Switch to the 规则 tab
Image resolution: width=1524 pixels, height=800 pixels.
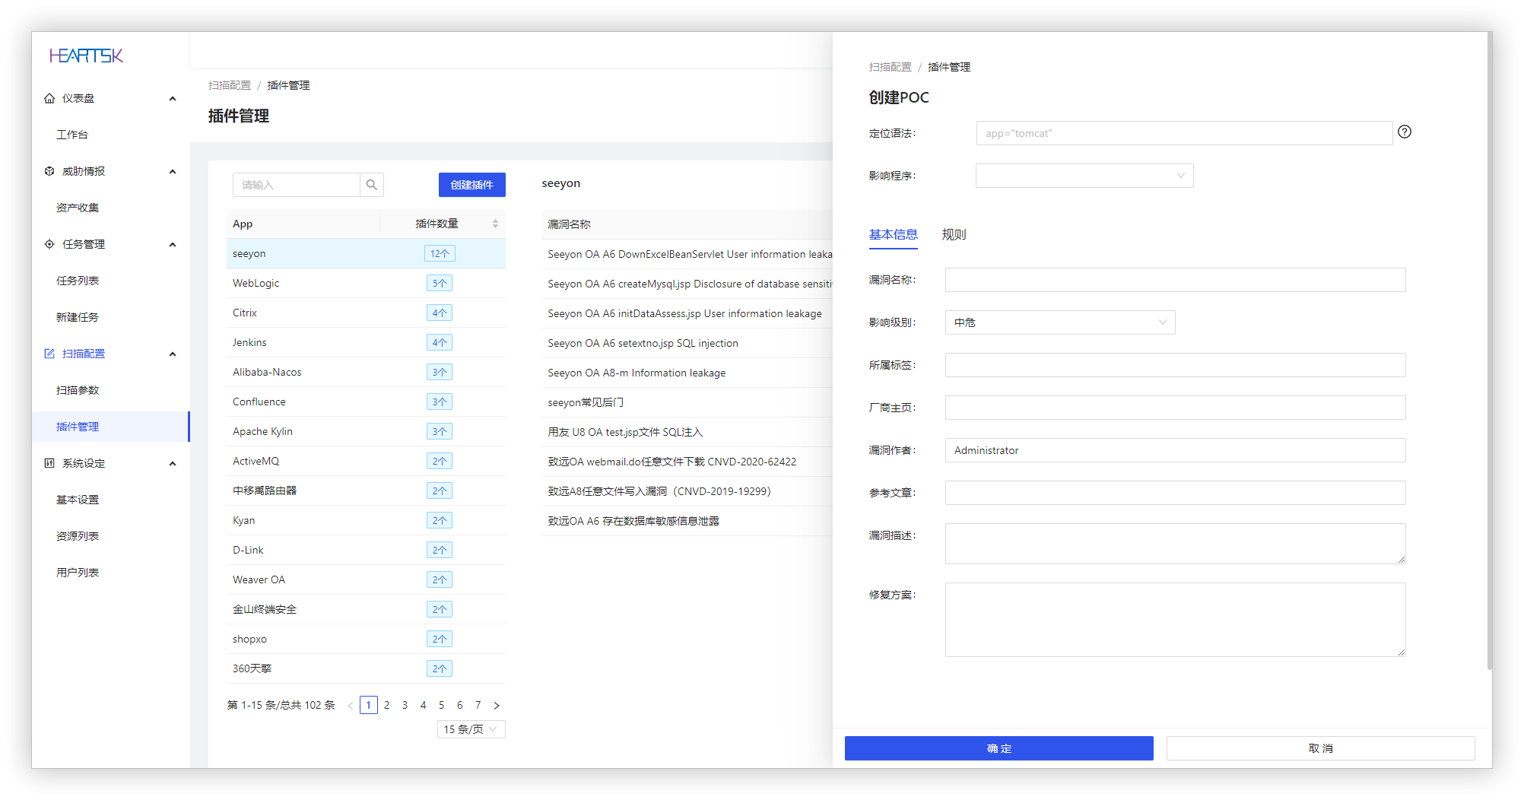[x=954, y=234]
